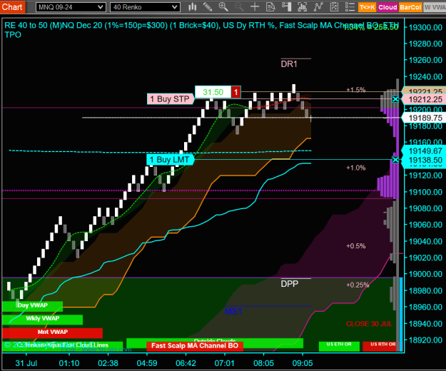This screenshot has width=446, height=371.
Task: Click the 18920.00 price scale label
Action: pyautogui.click(x=425, y=340)
